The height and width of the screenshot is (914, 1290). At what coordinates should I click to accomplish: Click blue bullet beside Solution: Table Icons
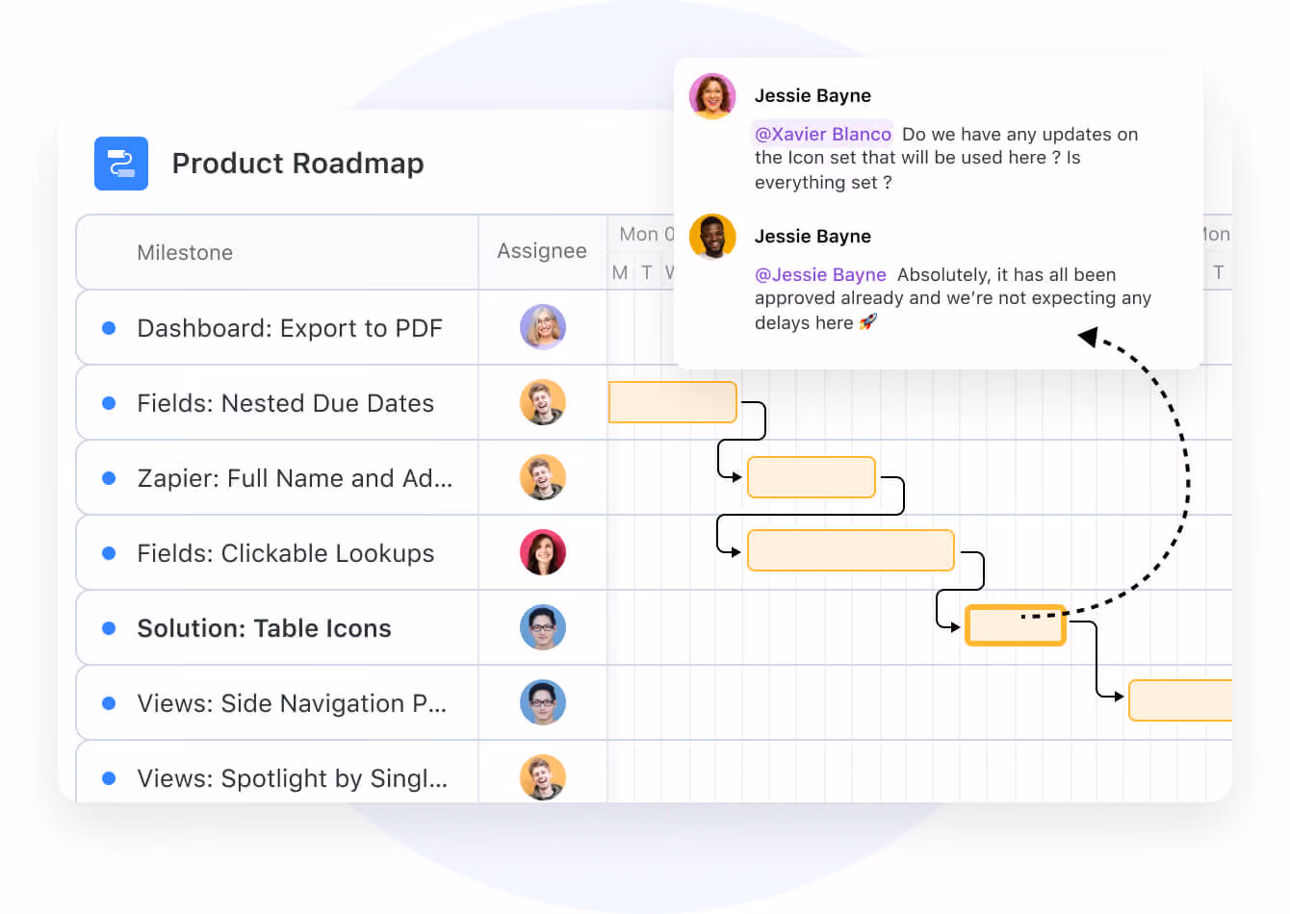click(109, 628)
